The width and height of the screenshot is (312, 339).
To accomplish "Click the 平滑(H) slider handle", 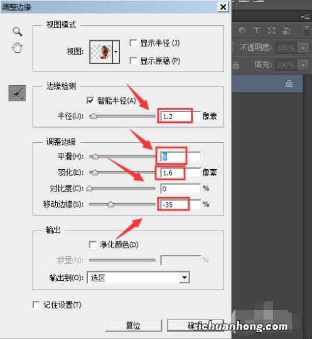I will (x=95, y=156).
